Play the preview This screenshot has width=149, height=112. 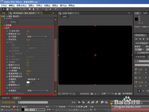tap(144, 39)
